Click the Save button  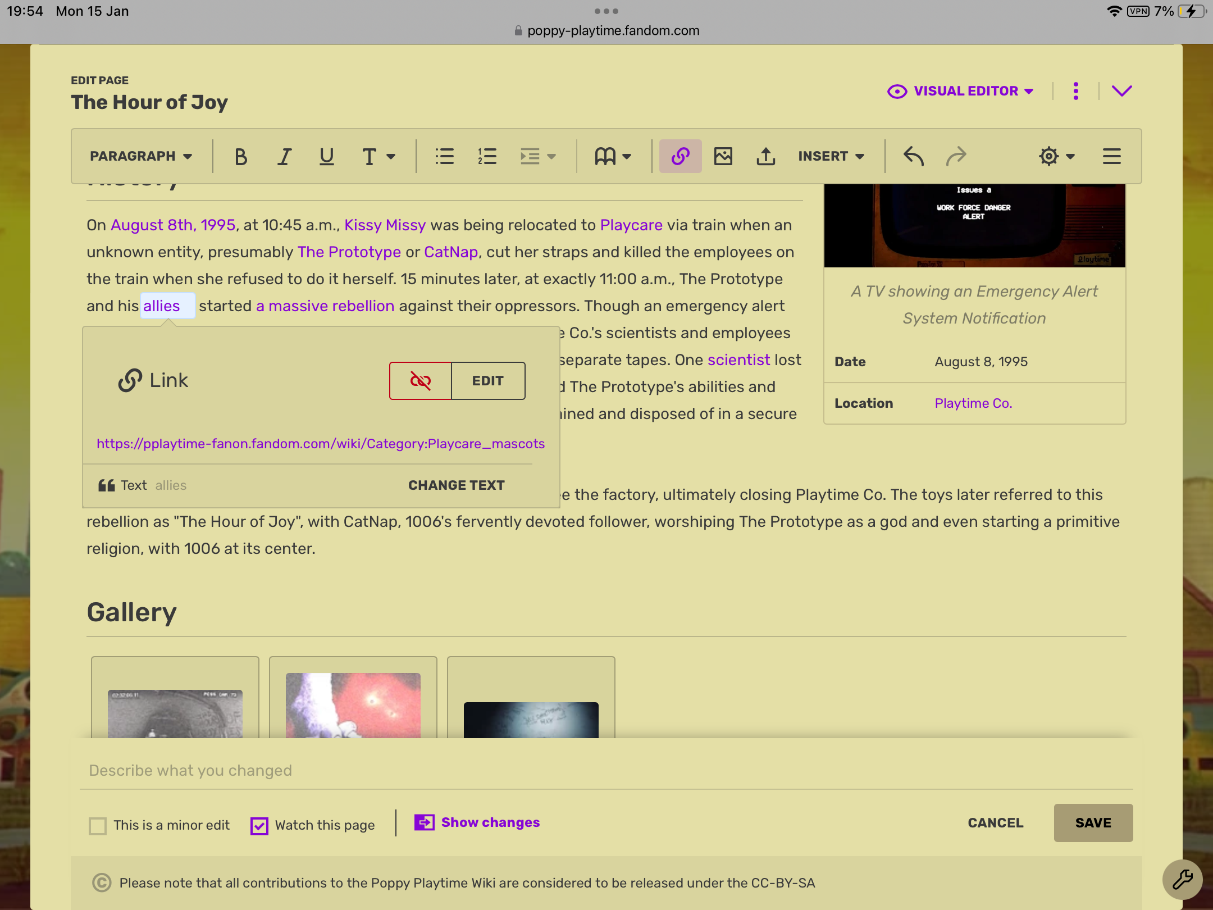1093,823
